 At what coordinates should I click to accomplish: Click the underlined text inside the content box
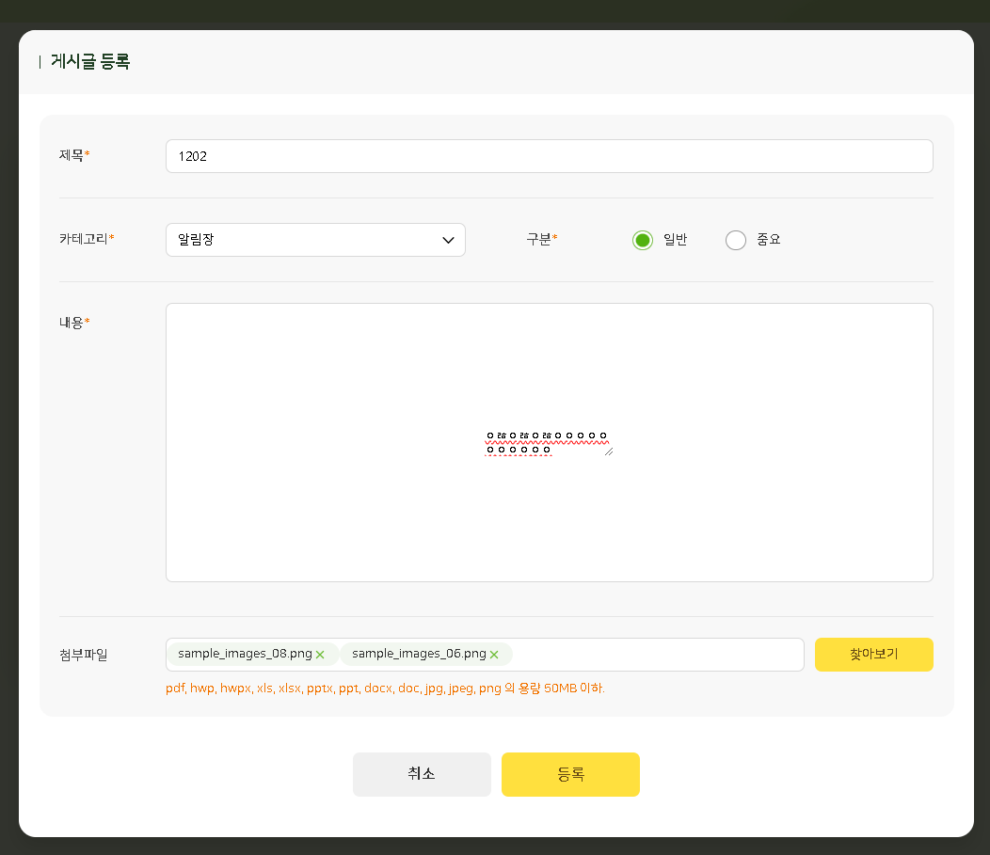[x=546, y=436]
